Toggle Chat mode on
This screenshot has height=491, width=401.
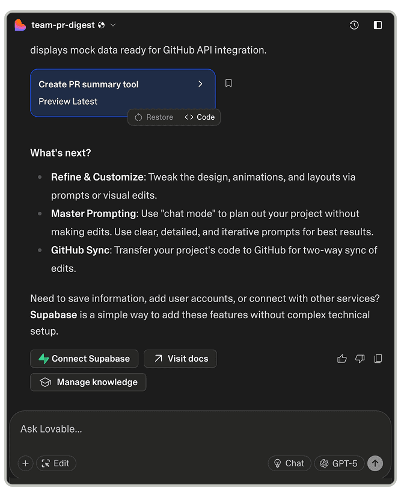click(289, 463)
